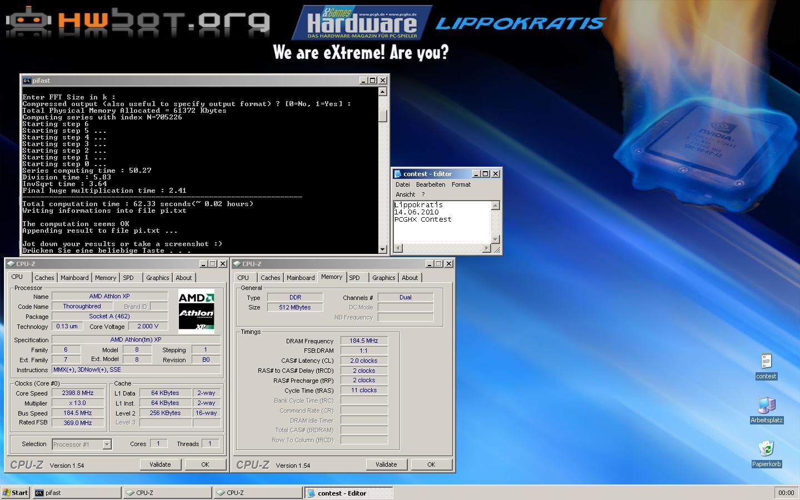Switch to Mainboard tab in right CPU-Z
The height and width of the screenshot is (500, 800).
coord(301,278)
